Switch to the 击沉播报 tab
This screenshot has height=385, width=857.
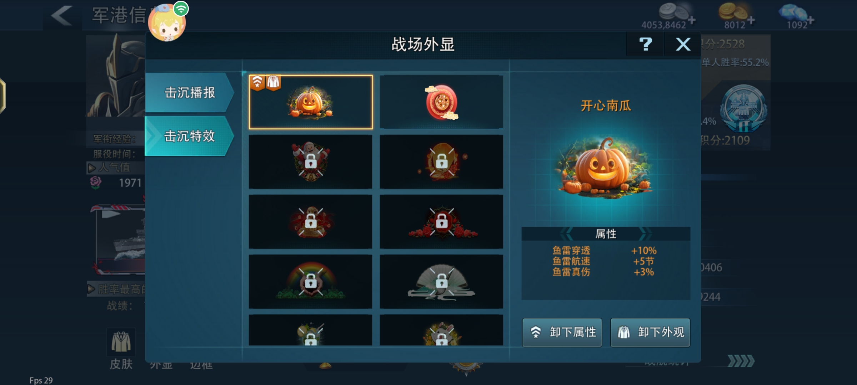190,93
